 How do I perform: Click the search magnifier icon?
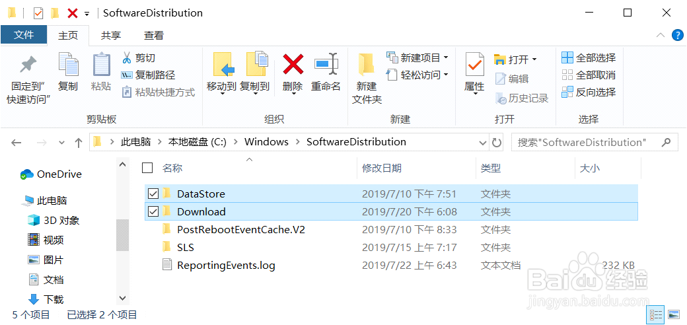click(666, 142)
